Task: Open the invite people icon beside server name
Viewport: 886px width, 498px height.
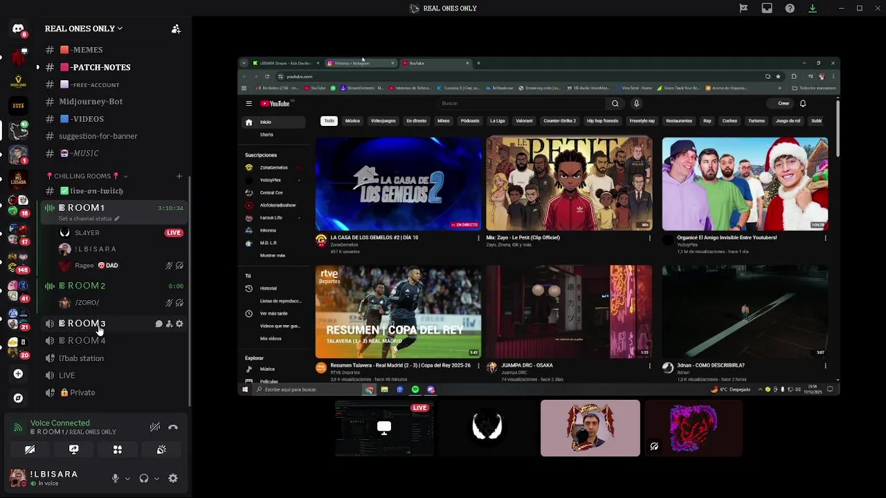Action: click(176, 29)
